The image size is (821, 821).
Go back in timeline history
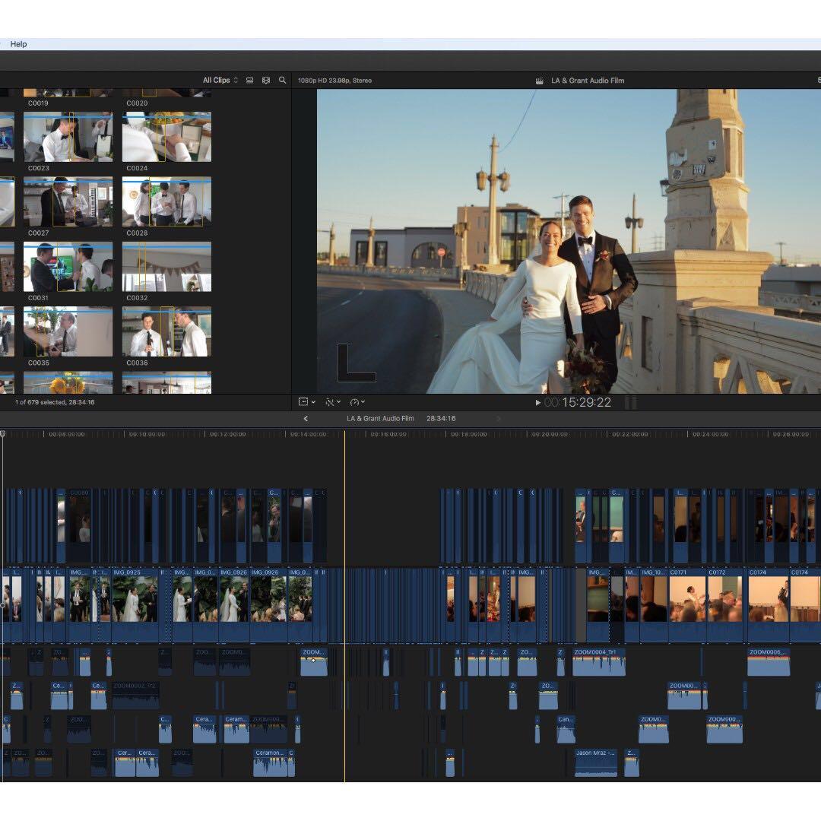coord(306,418)
